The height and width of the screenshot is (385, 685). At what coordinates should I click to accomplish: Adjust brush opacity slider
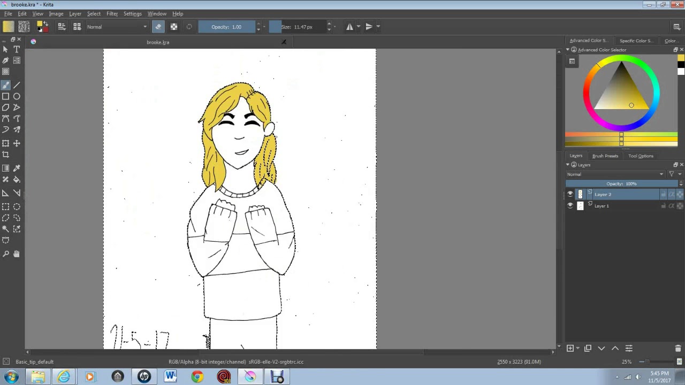[x=226, y=27]
